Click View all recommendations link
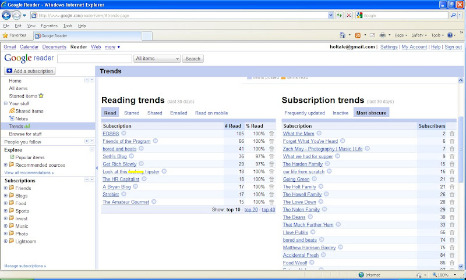The image size is (466, 280). pyautogui.click(x=29, y=173)
